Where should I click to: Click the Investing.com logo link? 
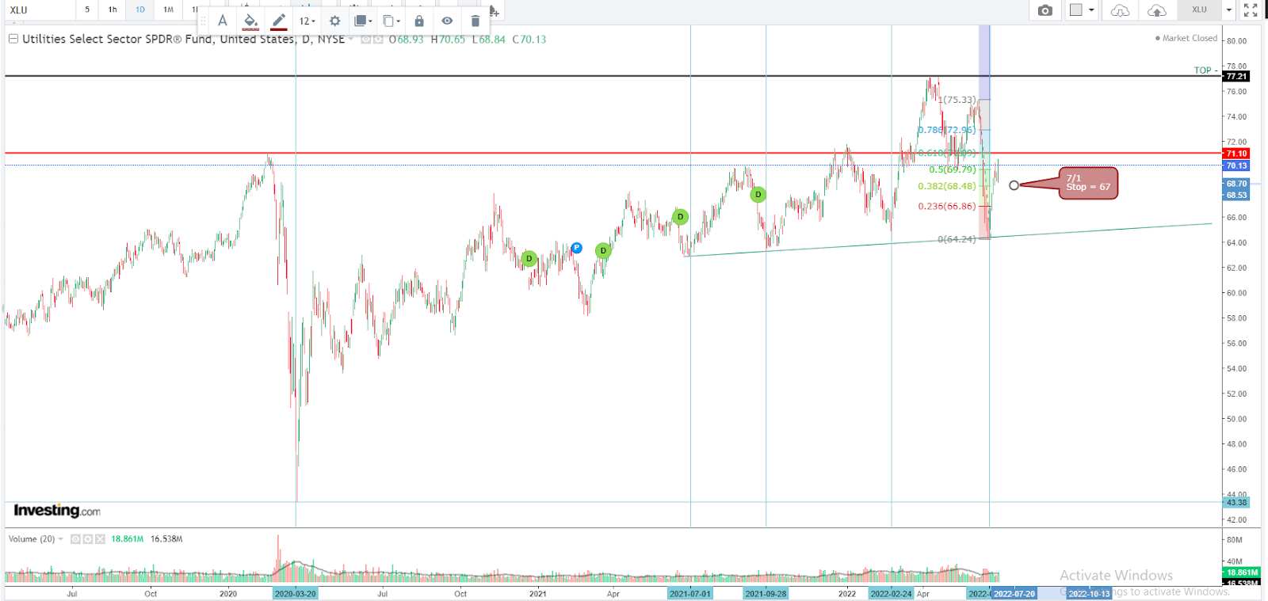tap(57, 511)
